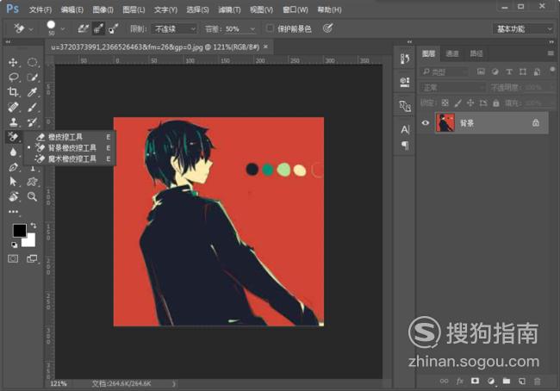The image size is (560, 391).
Task: Select the History Brush tool
Action: [x=32, y=121]
